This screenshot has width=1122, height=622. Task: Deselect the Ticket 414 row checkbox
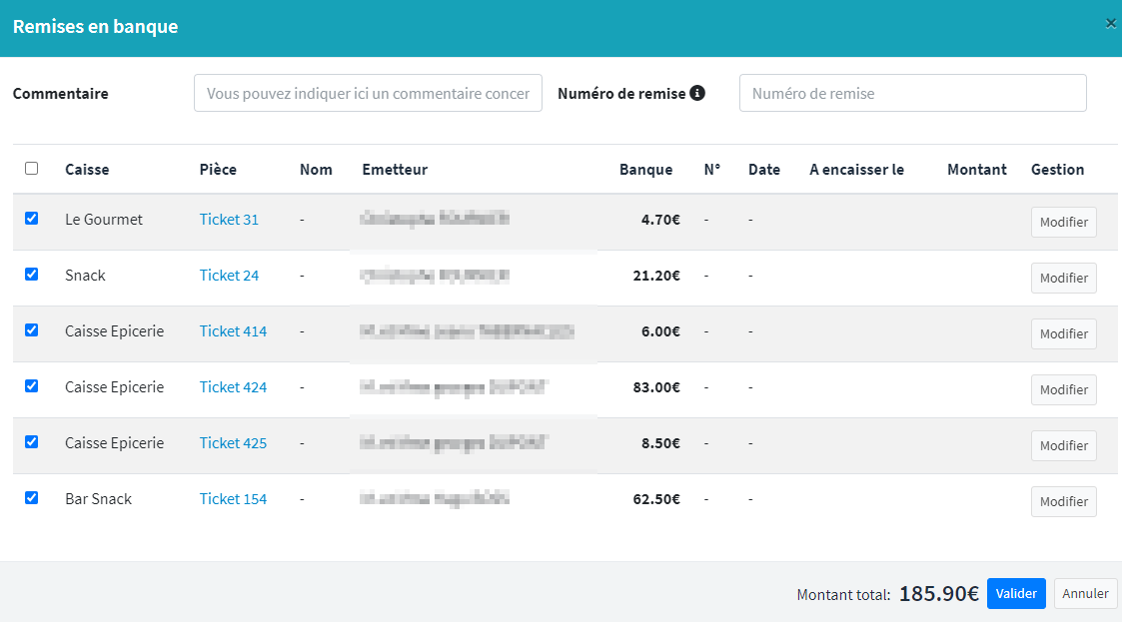click(x=31, y=329)
